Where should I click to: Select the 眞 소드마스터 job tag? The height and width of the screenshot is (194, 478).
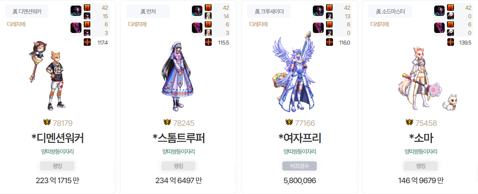390,11
